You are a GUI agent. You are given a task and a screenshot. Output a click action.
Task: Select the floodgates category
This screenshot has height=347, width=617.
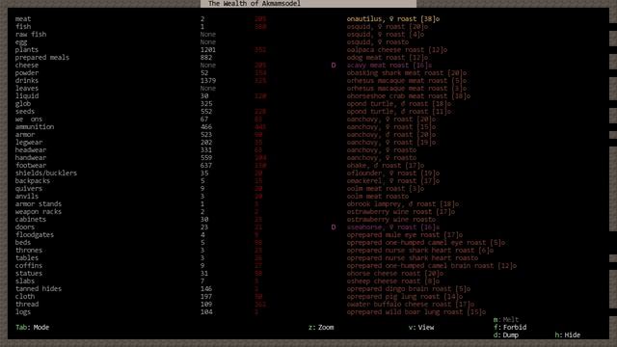[x=35, y=234]
